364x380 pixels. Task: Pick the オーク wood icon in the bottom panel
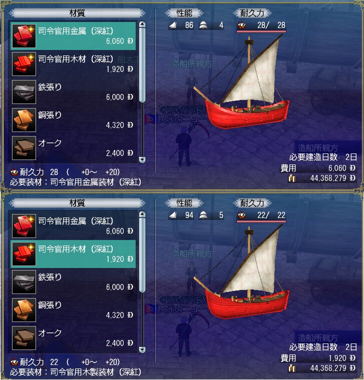click(24, 338)
